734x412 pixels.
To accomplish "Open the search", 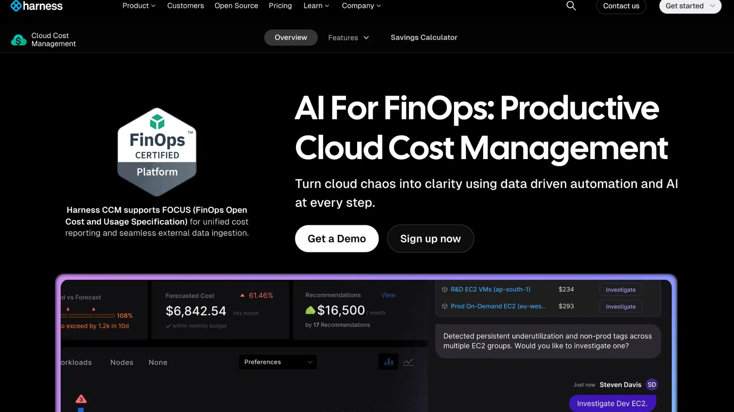I will point(571,6).
